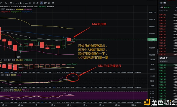Click buy order price 9302.80

(x=163, y=65)
